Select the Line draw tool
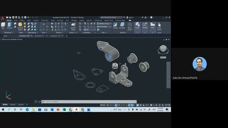This screenshot has height=128, width=228. pyautogui.click(x=43, y=27)
